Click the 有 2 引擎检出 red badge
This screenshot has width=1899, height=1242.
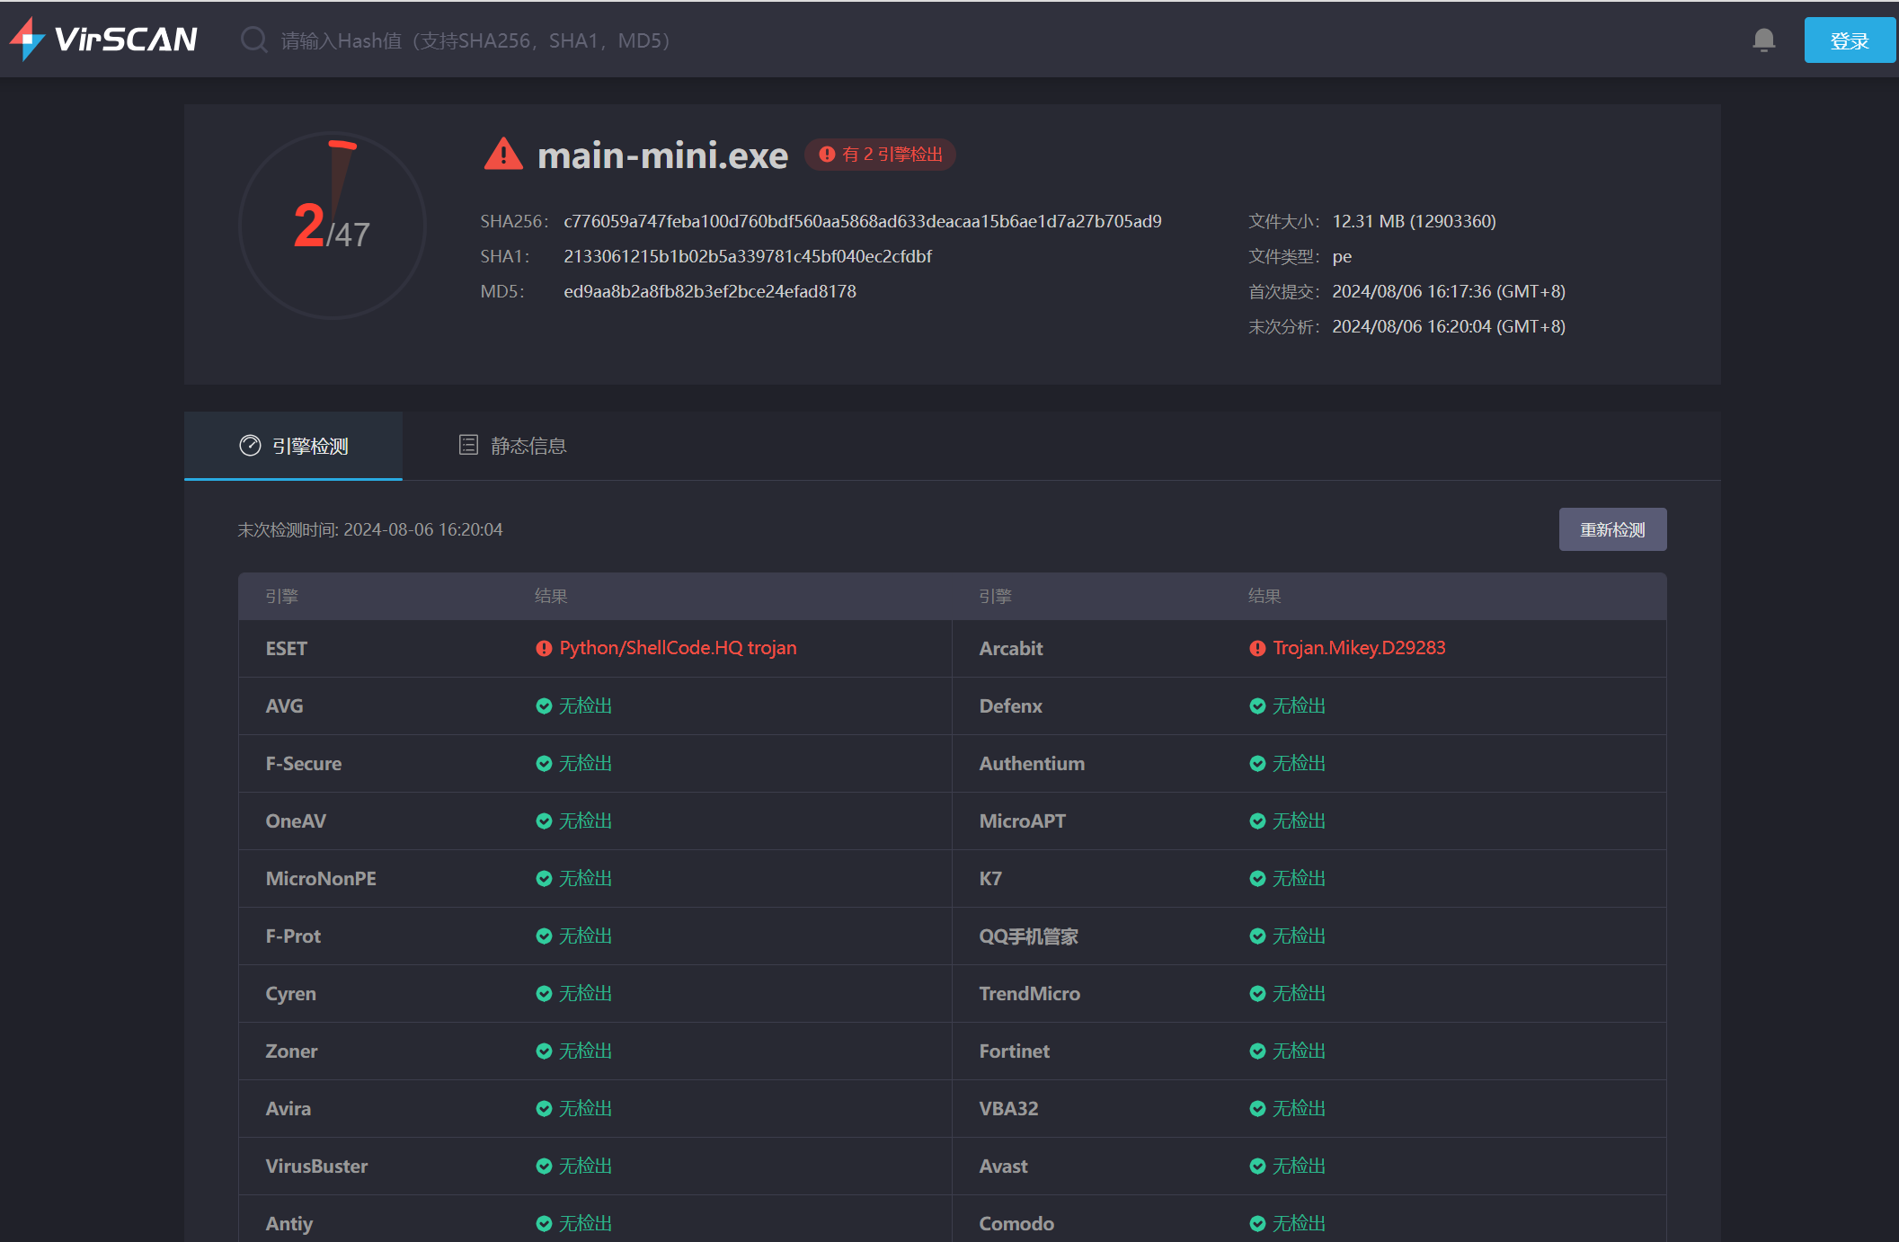[880, 155]
